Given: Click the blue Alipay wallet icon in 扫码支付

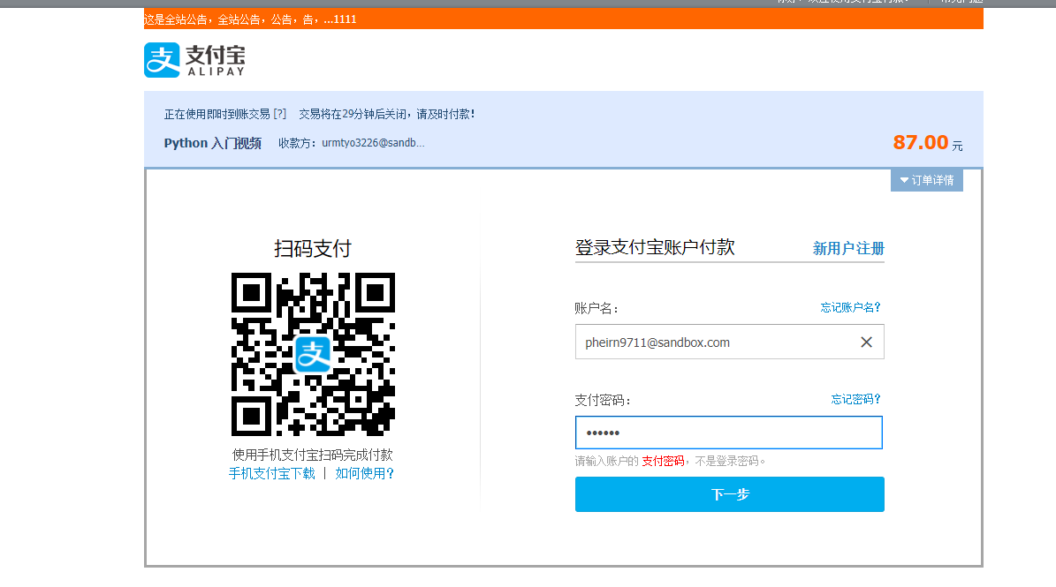Looking at the screenshot, I should (x=314, y=356).
